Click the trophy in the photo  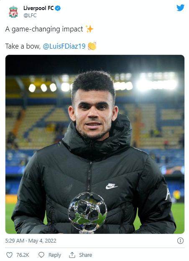(x=87, y=212)
